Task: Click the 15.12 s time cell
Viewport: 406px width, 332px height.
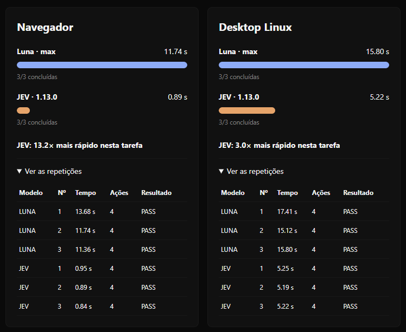Action: pyautogui.click(x=287, y=231)
